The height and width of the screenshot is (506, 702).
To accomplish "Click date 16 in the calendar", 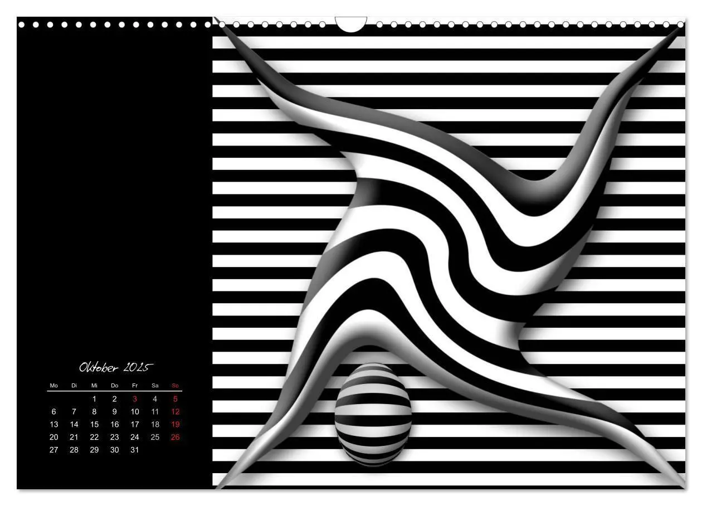I will [115, 425].
